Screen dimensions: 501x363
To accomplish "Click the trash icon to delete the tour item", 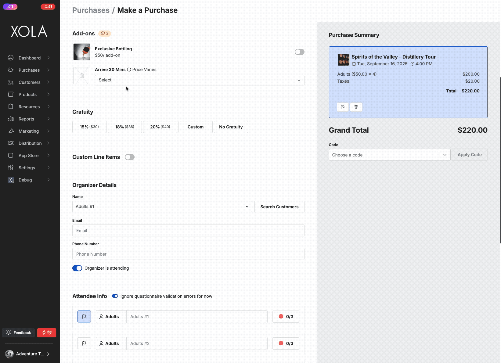I will coord(356,107).
